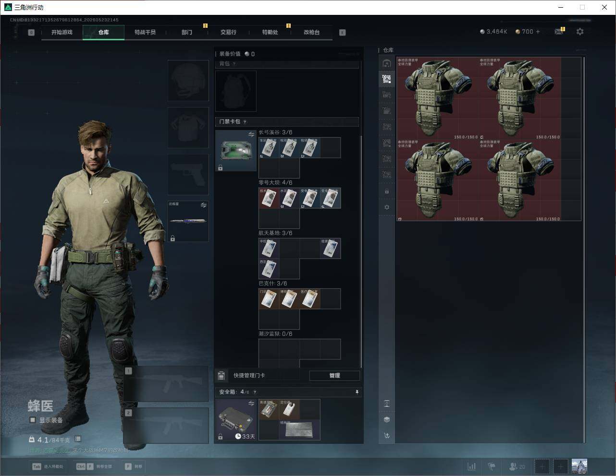Click the layers stack icon in warehouse sidebar
The width and height of the screenshot is (616, 476).
coord(387,419)
